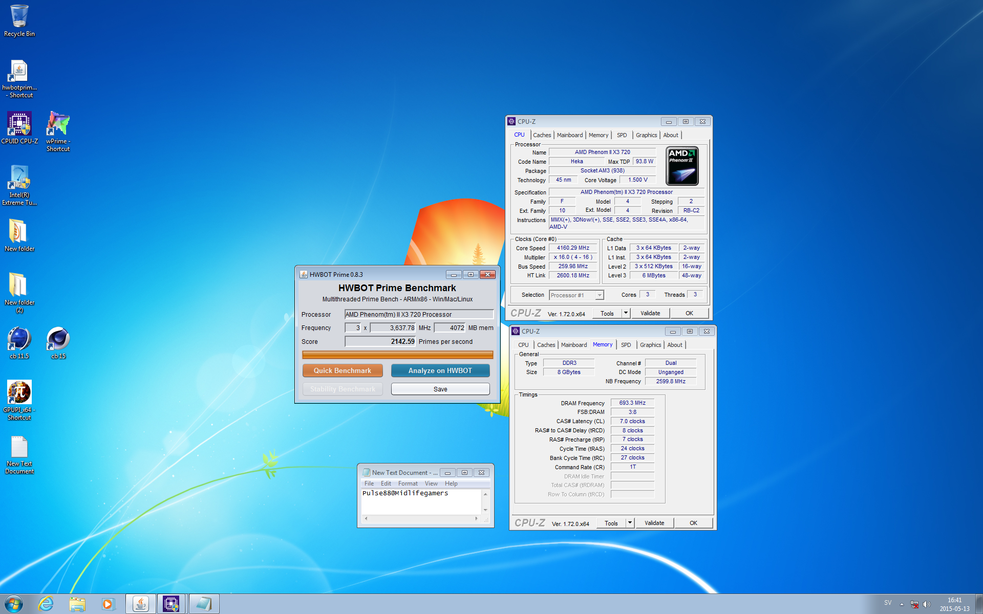Open Notepad File menu
Viewport: 983px width, 614px height.
coord(369,484)
